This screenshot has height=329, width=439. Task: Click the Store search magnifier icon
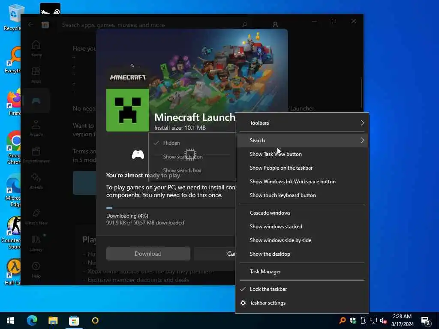point(244,24)
